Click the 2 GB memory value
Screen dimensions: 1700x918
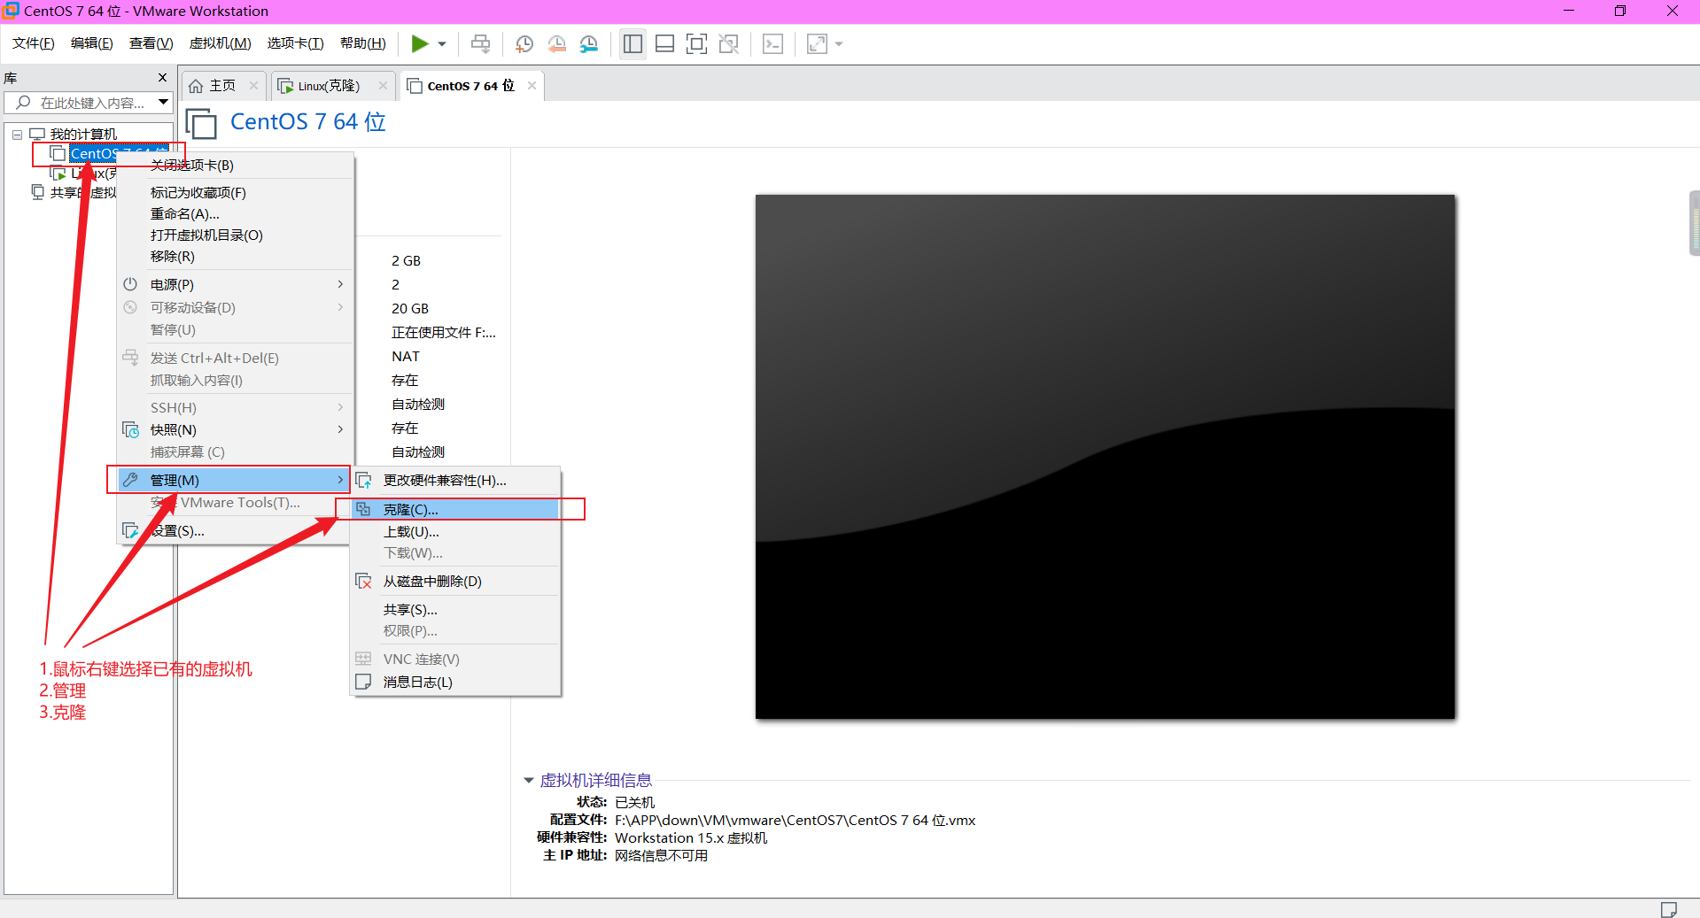[x=407, y=260]
